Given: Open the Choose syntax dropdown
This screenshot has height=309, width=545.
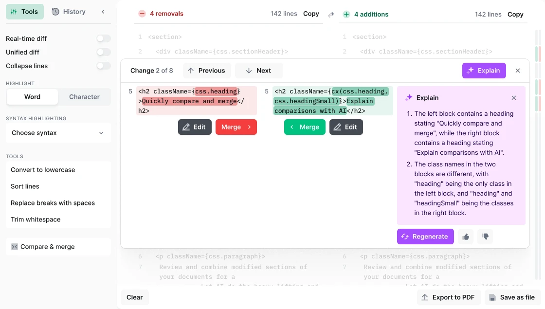Looking at the screenshot, I should (58, 133).
